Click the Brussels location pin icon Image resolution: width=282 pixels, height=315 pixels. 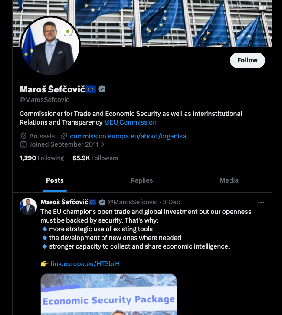pos(23,136)
